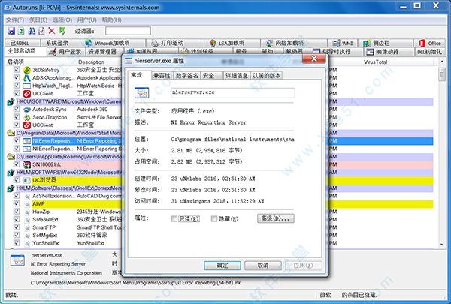Click the HttpWatch_Regl entry icon

click(27, 86)
